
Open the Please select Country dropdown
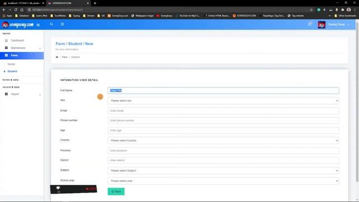(223, 140)
